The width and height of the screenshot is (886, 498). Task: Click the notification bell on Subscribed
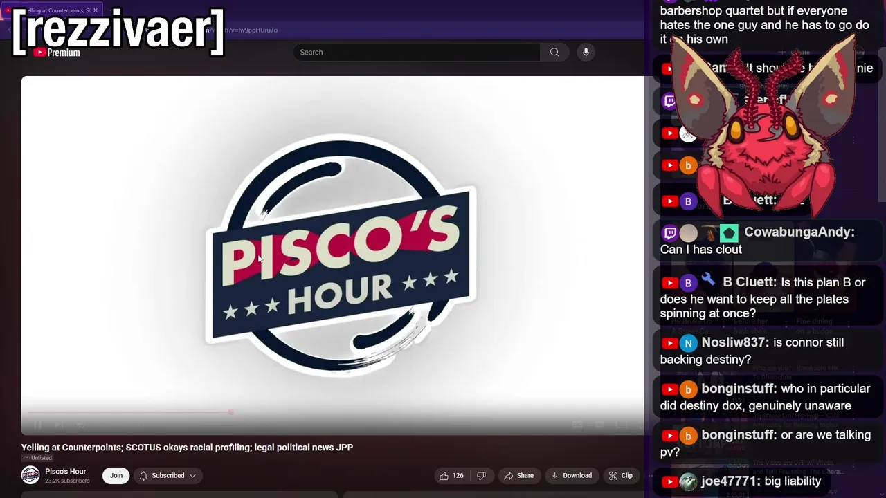143,475
